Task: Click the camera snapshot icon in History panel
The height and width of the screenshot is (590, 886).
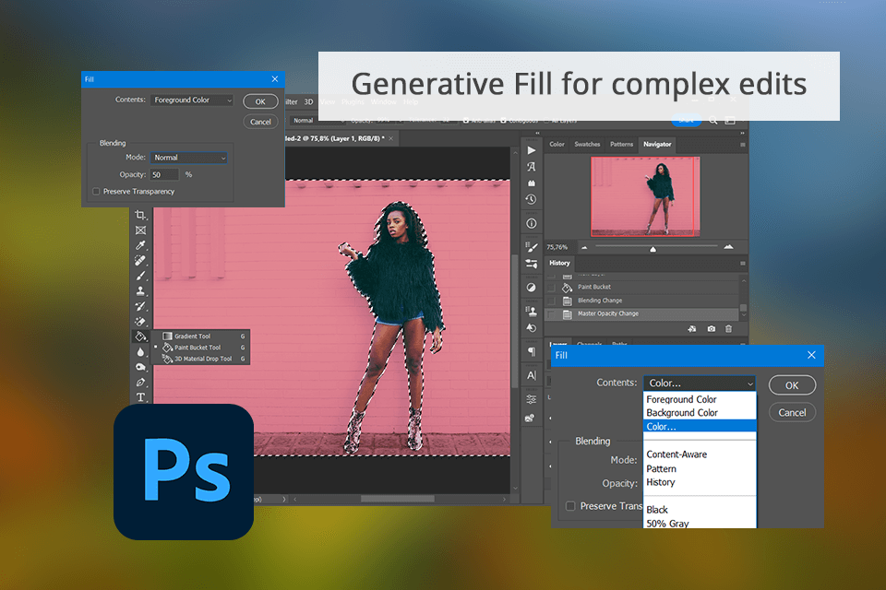Action: (711, 329)
